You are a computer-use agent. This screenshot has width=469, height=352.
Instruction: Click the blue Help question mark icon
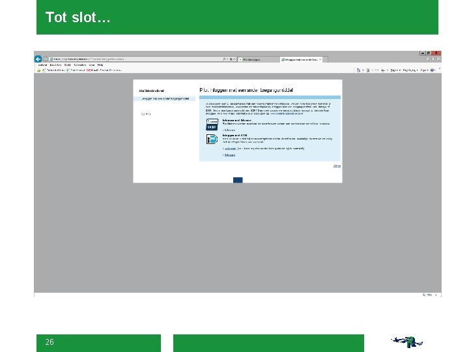coord(433,70)
